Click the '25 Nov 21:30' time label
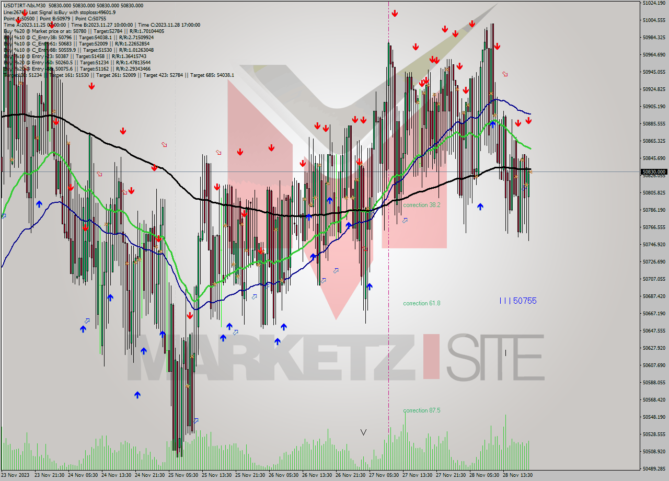 250,475
